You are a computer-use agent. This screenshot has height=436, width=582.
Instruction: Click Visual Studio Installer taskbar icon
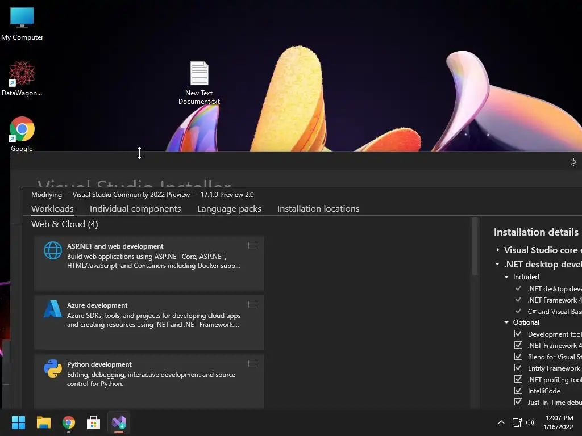coord(119,422)
